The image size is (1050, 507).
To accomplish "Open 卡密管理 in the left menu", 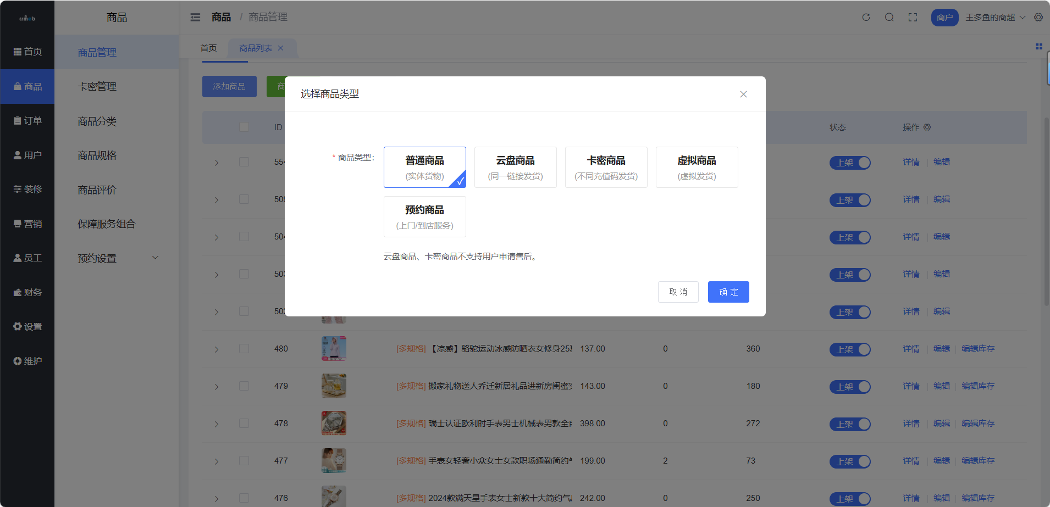I will pos(98,86).
